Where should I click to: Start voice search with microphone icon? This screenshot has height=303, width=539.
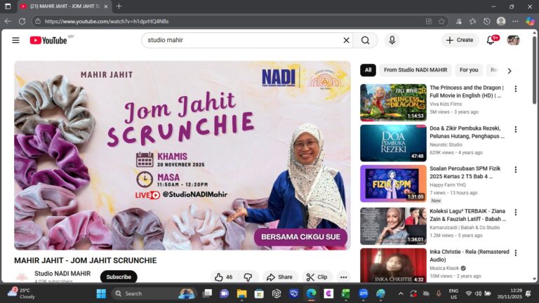coord(392,40)
